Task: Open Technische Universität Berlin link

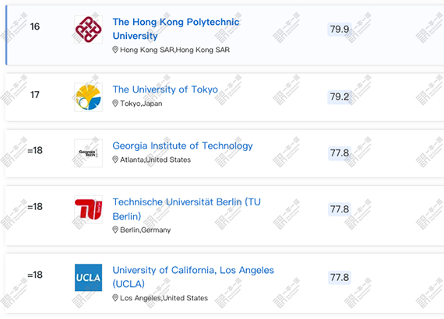Action: pyautogui.click(x=186, y=209)
